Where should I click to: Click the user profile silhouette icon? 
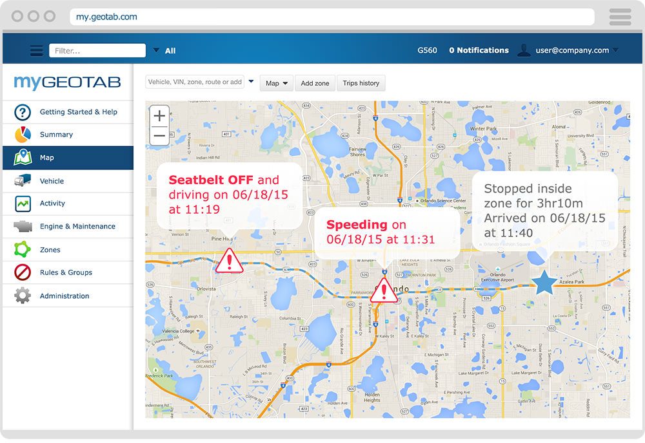point(524,50)
